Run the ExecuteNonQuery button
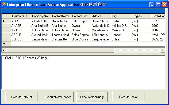 [x=92, y=97]
